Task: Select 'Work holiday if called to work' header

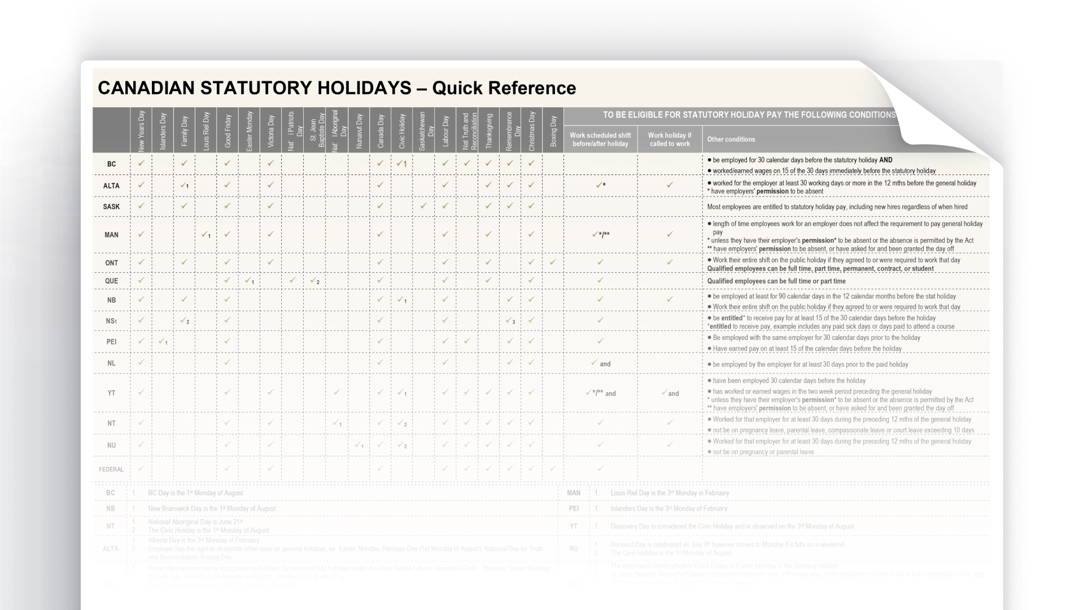Action: pyautogui.click(x=670, y=140)
